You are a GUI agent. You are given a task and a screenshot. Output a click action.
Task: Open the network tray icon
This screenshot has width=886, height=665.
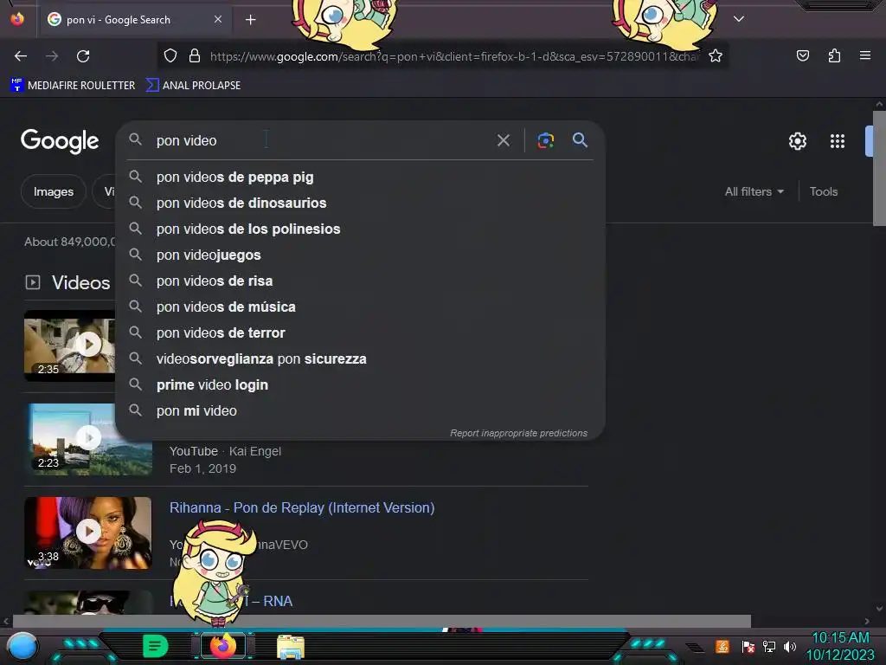tap(769, 646)
